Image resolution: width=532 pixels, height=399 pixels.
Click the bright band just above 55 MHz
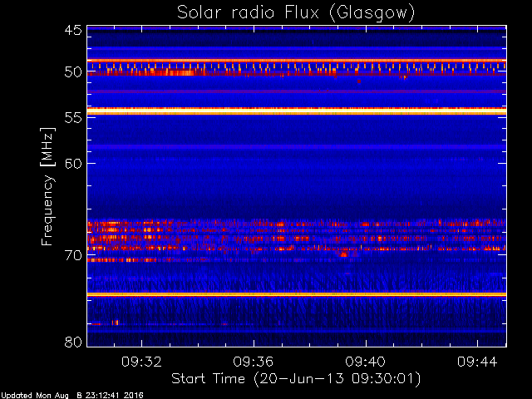click(x=297, y=111)
